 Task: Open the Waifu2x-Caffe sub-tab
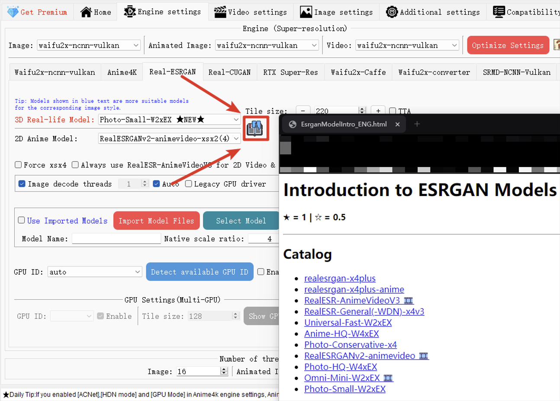[x=358, y=72]
